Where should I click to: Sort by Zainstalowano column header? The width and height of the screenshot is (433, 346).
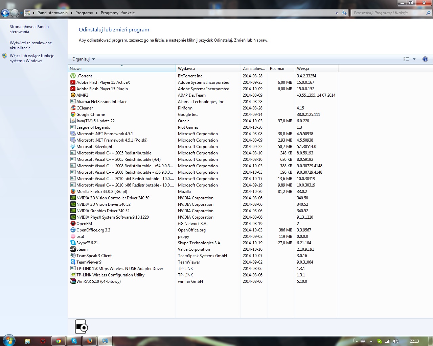pos(254,69)
